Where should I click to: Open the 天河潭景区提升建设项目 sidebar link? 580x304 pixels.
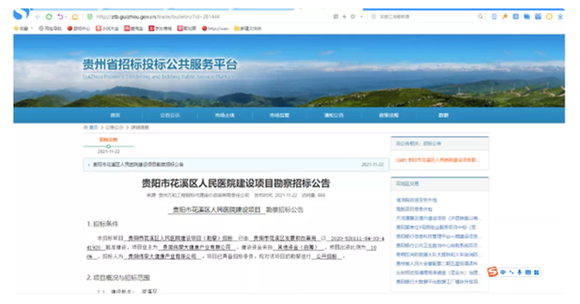[x=439, y=218]
